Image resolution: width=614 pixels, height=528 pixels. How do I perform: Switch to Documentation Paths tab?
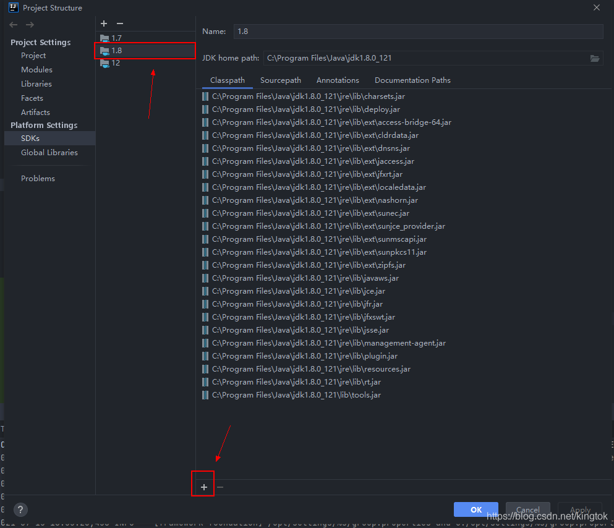tap(412, 80)
